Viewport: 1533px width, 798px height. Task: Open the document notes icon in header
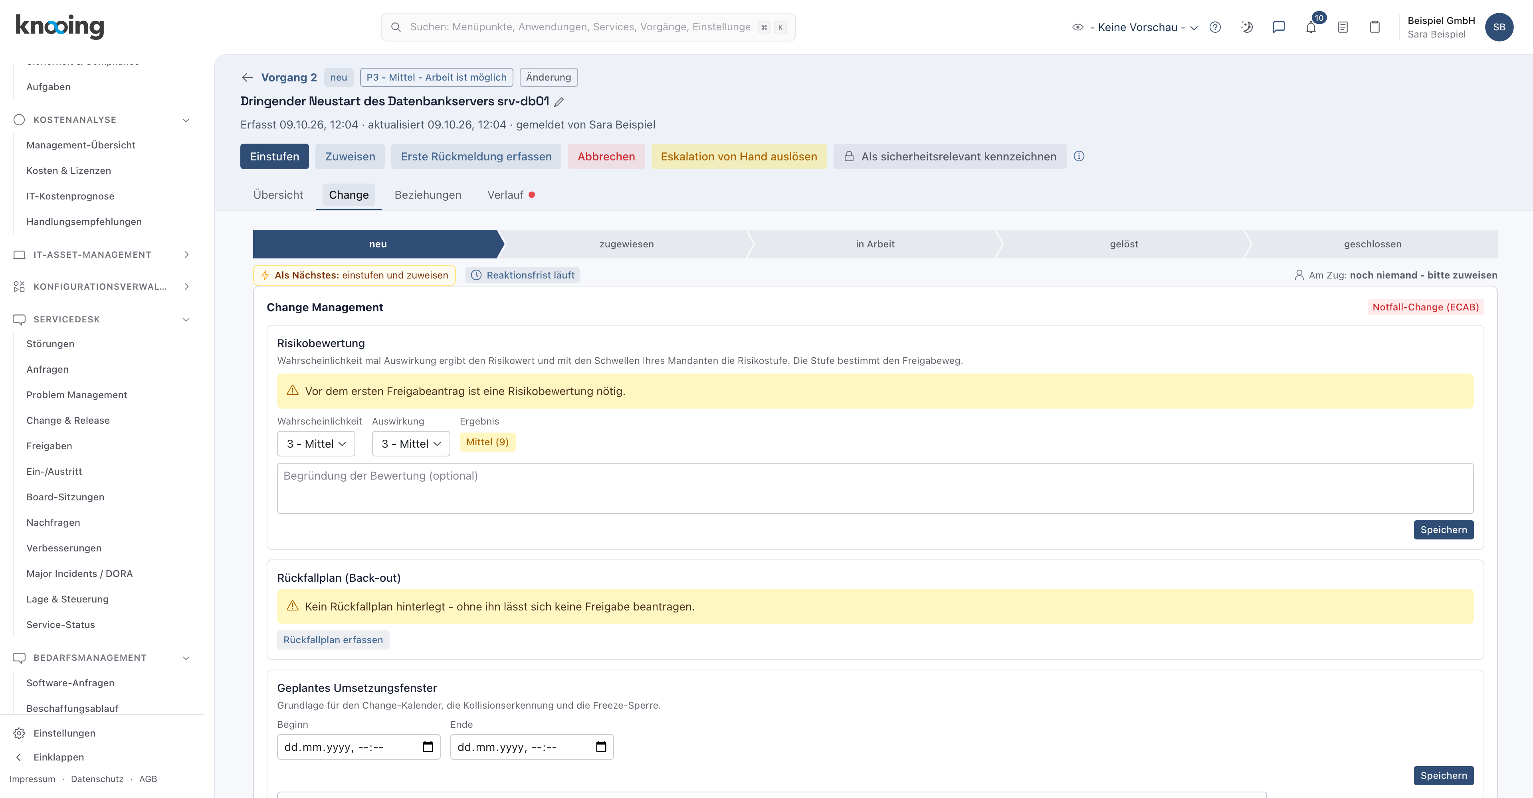(x=1343, y=28)
